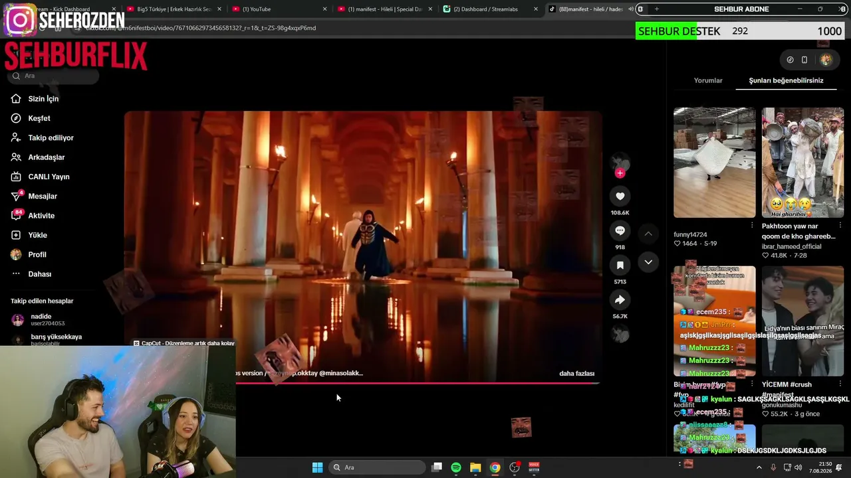Open the @minasolakk mention in the caption

[x=341, y=373]
